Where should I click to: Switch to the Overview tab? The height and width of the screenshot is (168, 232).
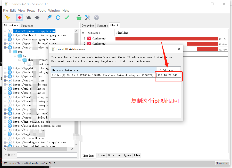(x=88, y=26)
